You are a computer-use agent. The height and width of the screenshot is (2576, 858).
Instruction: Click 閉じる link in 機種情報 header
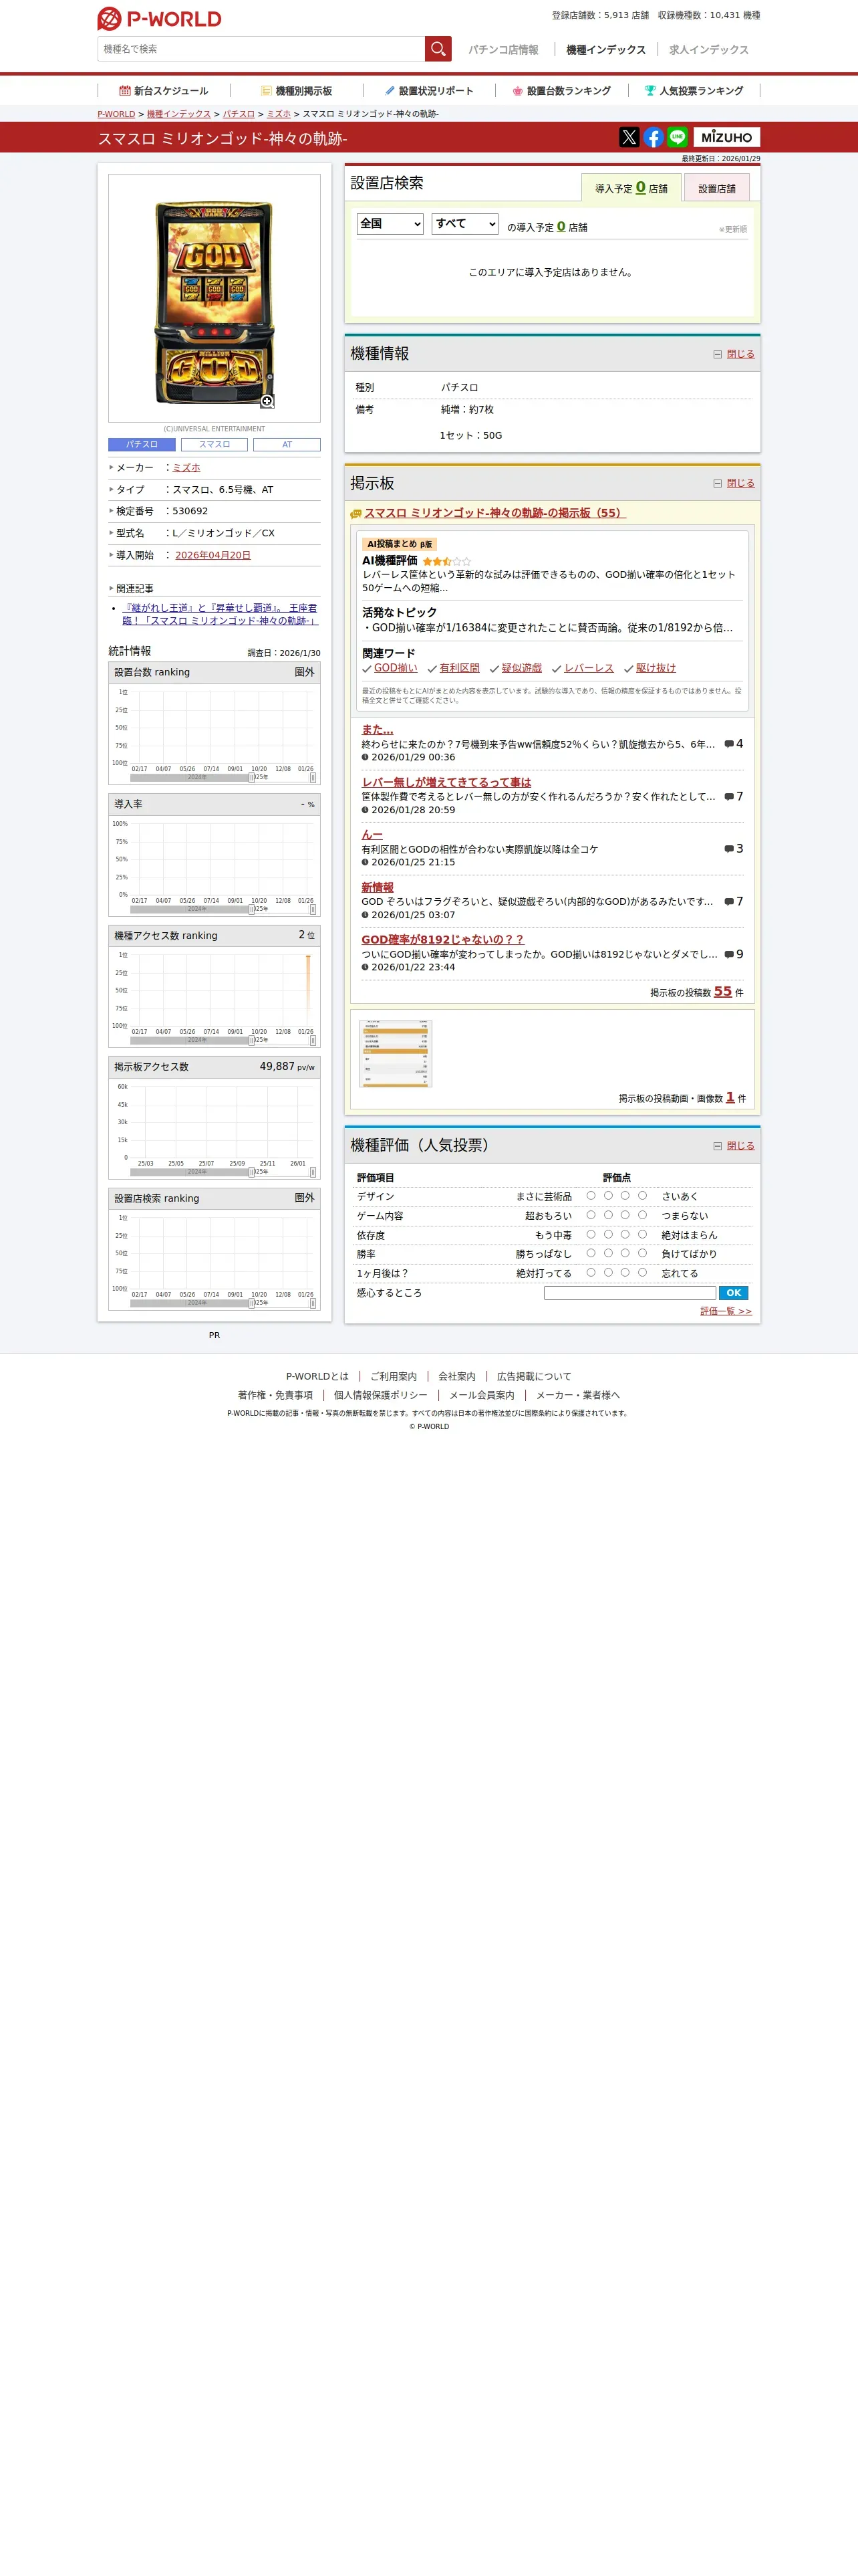740,354
